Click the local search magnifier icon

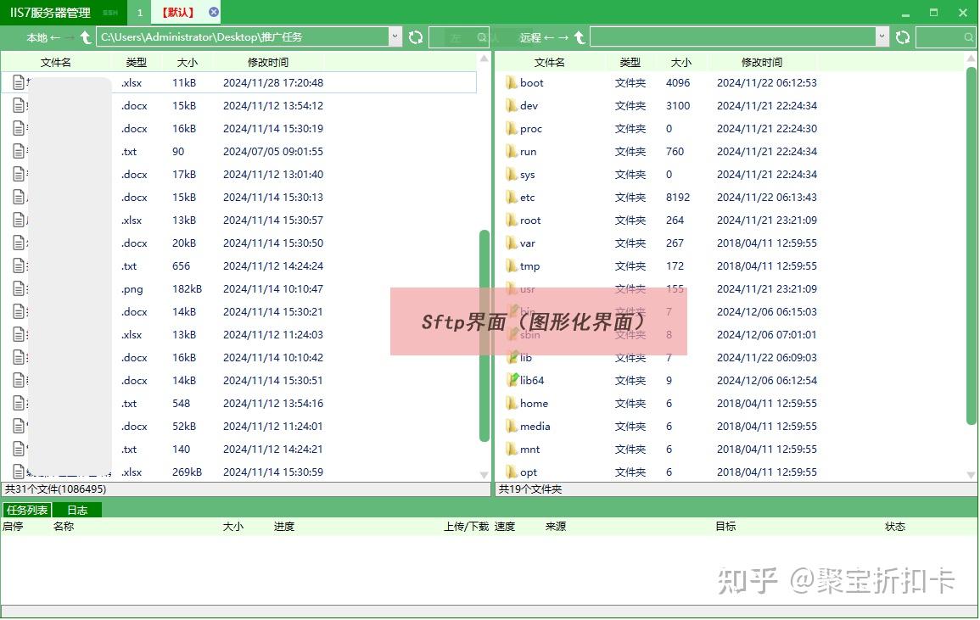[482, 37]
